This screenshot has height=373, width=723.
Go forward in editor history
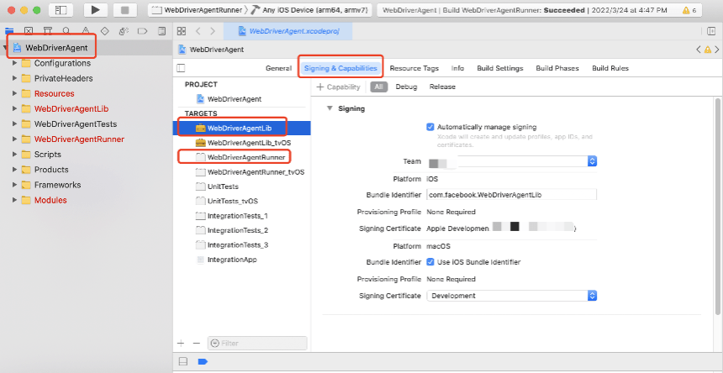click(x=213, y=31)
